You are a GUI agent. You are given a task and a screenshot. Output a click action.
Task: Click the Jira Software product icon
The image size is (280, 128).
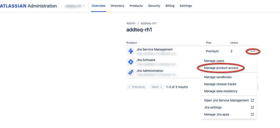[131, 62]
